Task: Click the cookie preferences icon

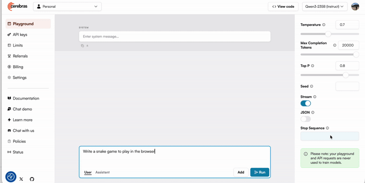Action: pos(11,177)
